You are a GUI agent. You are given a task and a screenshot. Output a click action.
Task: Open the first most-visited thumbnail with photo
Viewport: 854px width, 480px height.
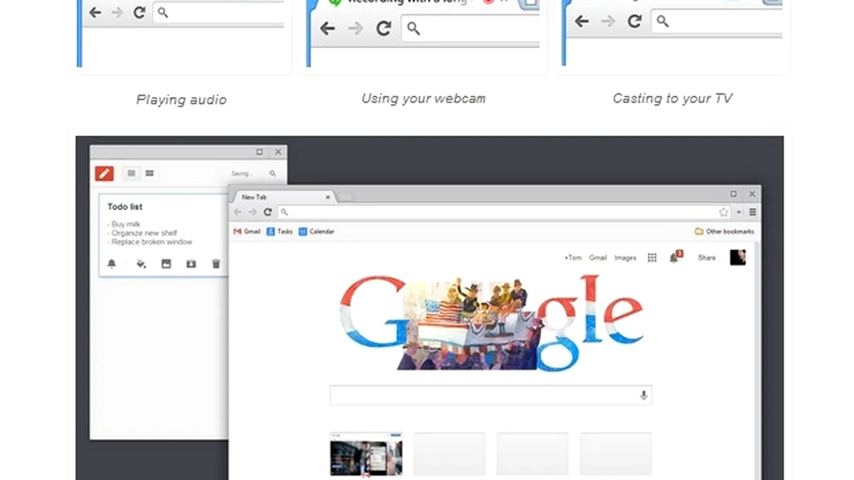coord(366,454)
